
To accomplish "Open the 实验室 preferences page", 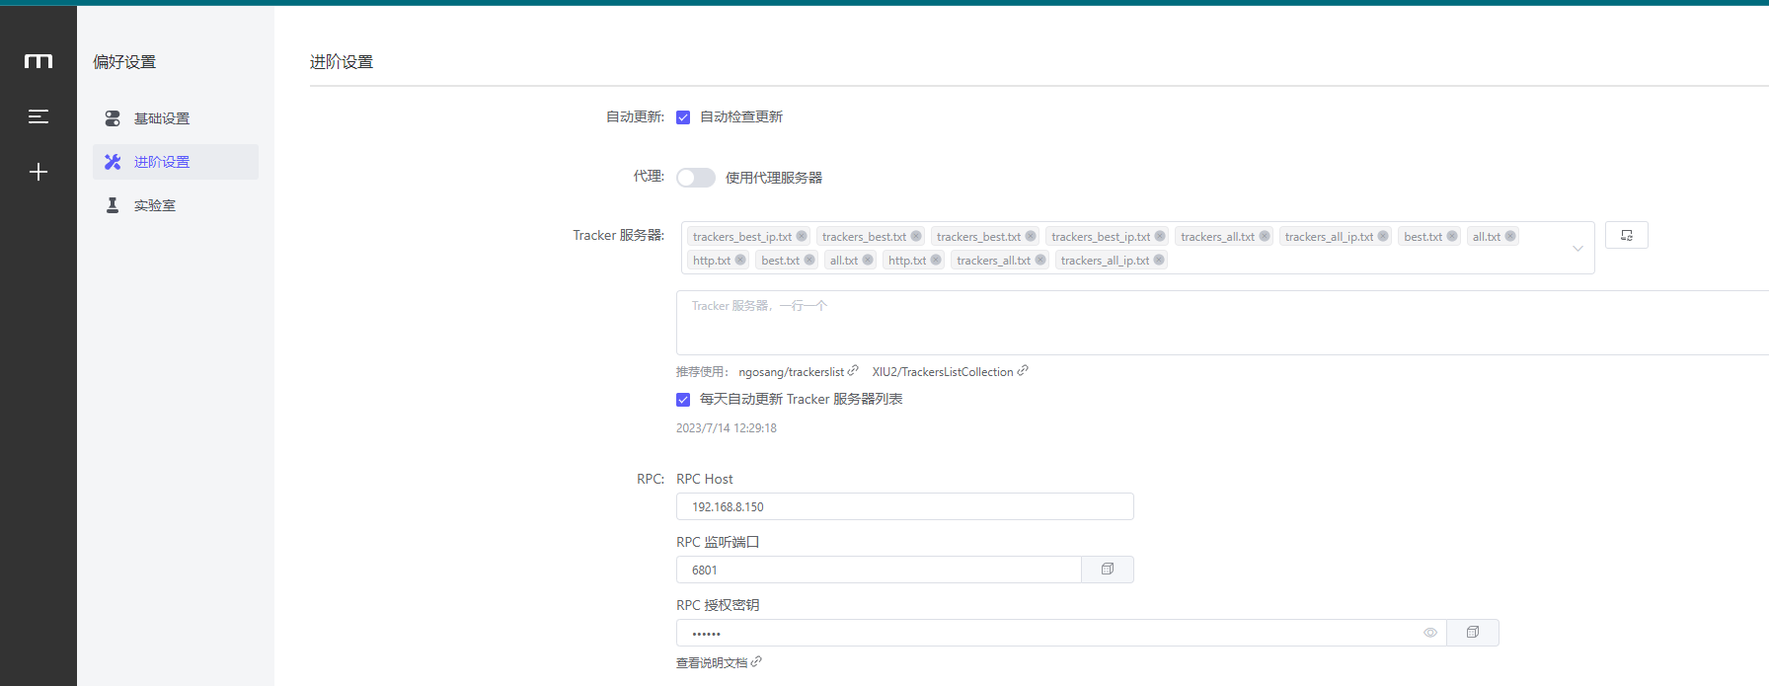I will pyautogui.click(x=155, y=205).
